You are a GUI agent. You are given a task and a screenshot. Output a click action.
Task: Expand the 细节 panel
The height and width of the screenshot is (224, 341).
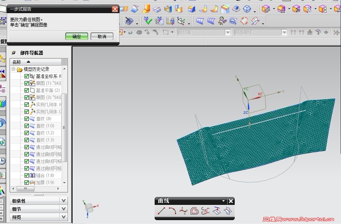pyautogui.click(x=64, y=209)
